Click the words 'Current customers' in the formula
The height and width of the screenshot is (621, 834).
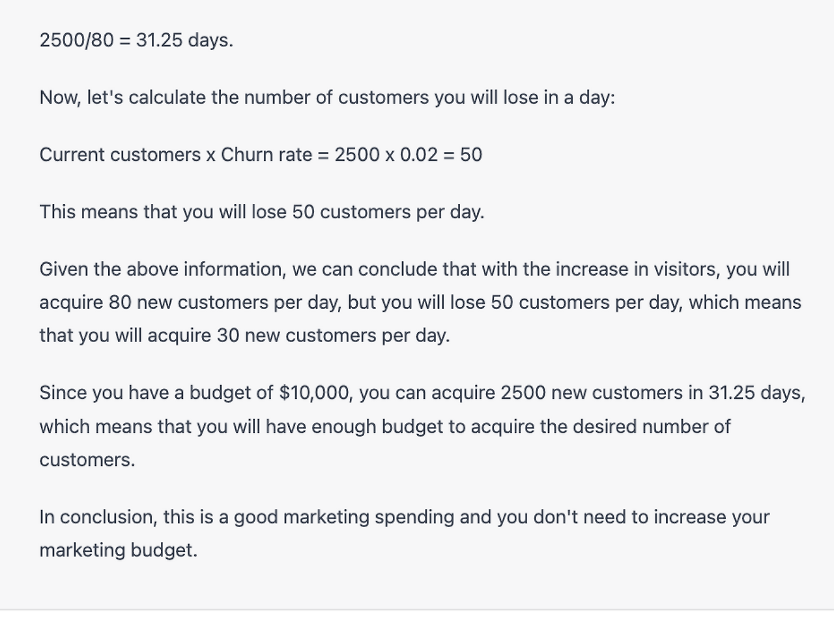(x=120, y=155)
